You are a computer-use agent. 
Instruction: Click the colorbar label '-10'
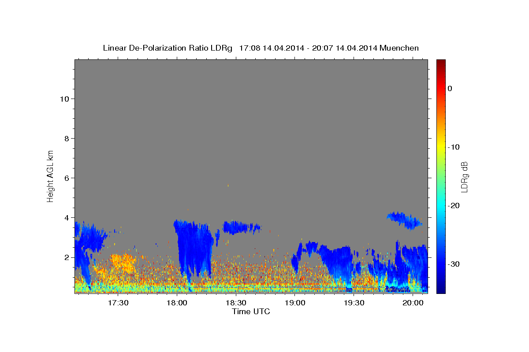[x=454, y=147]
